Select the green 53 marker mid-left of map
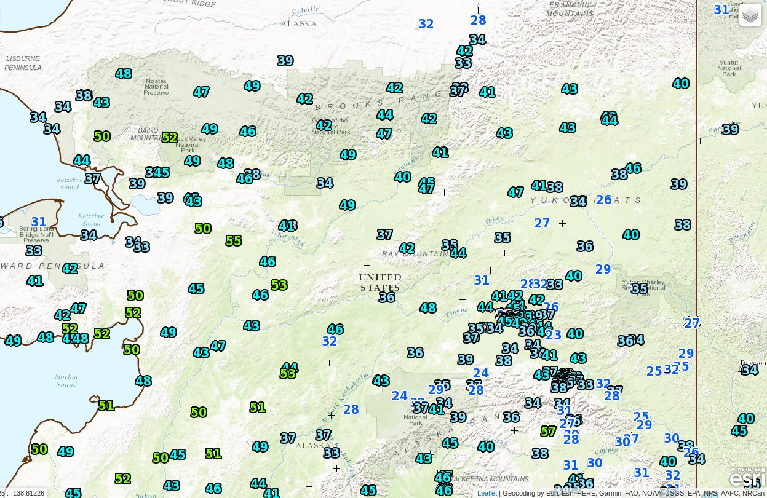Screen dimensions: 767x498 point(280,285)
